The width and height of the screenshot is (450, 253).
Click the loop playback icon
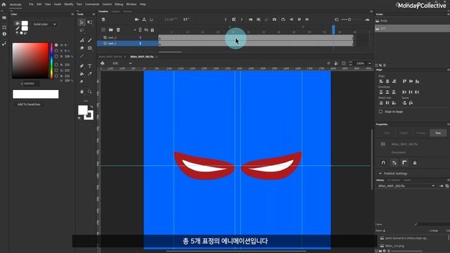click(283, 20)
